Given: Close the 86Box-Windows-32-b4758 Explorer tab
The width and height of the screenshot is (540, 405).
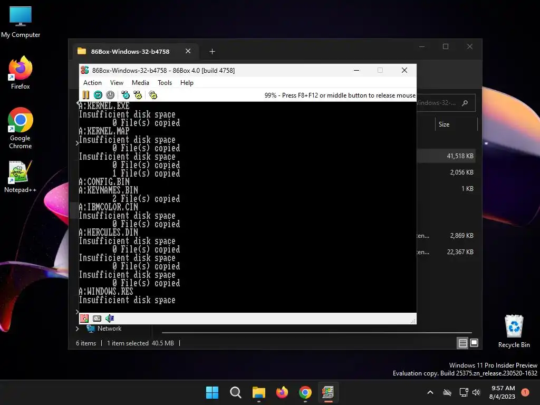Looking at the screenshot, I should [x=188, y=51].
